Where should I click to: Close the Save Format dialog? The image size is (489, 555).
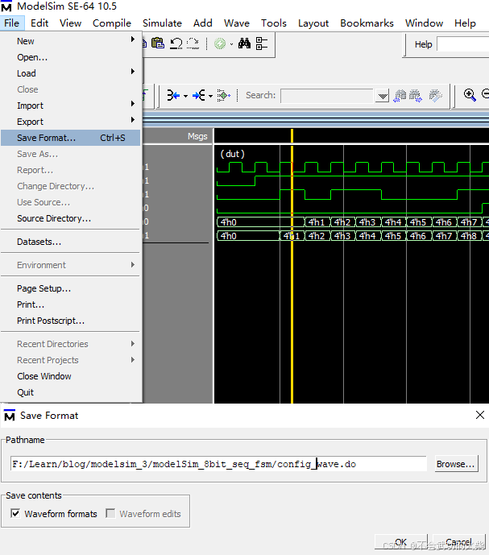click(x=480, y=415)
